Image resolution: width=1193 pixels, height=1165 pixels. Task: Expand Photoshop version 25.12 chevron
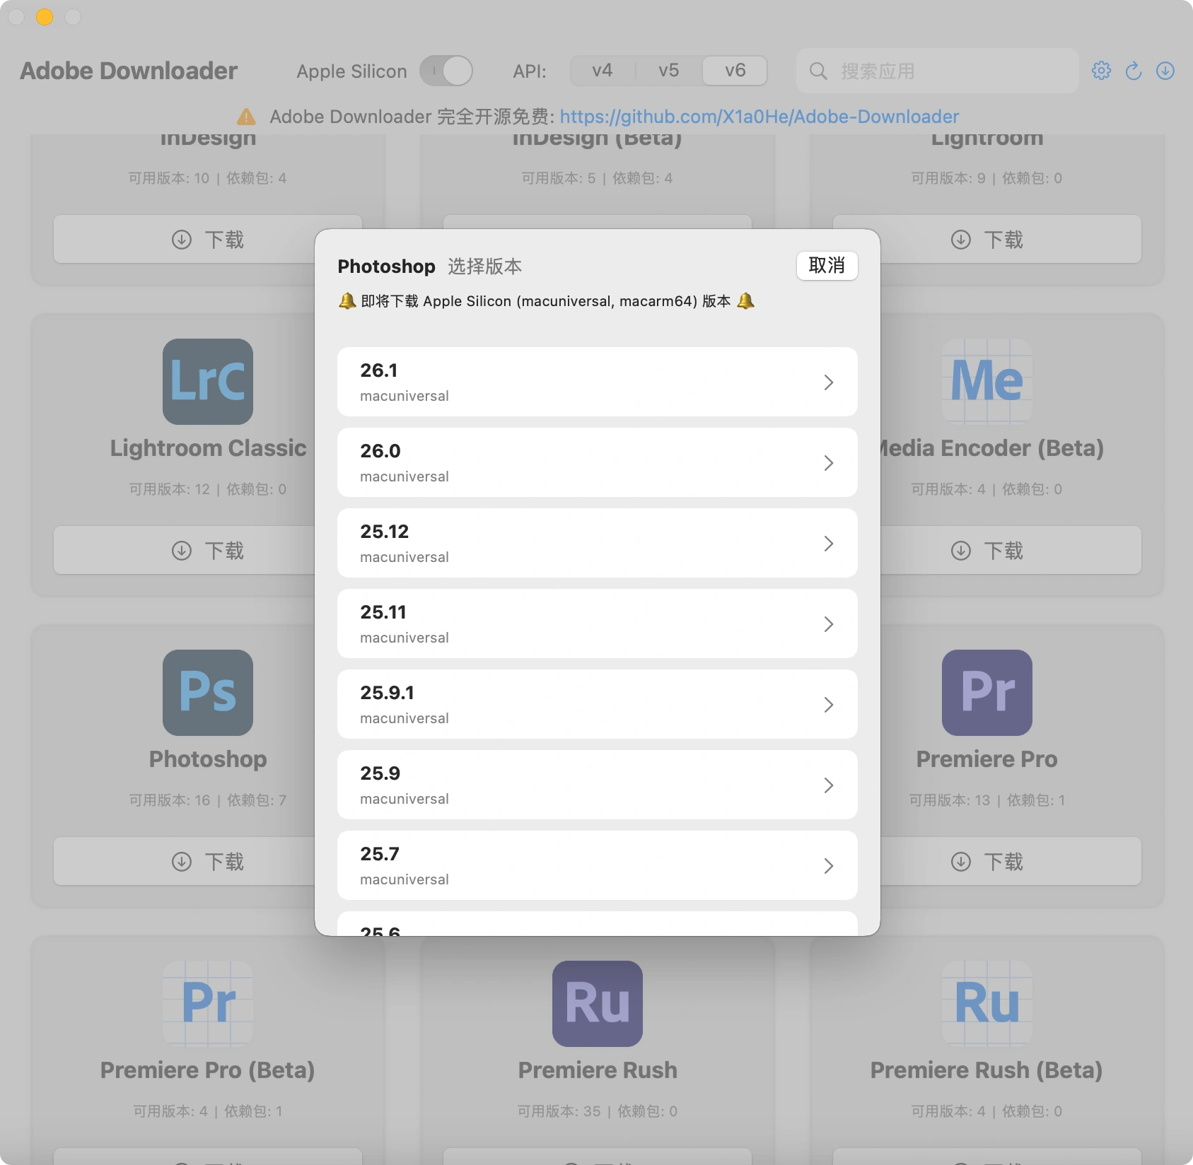[x=829, y=544]
